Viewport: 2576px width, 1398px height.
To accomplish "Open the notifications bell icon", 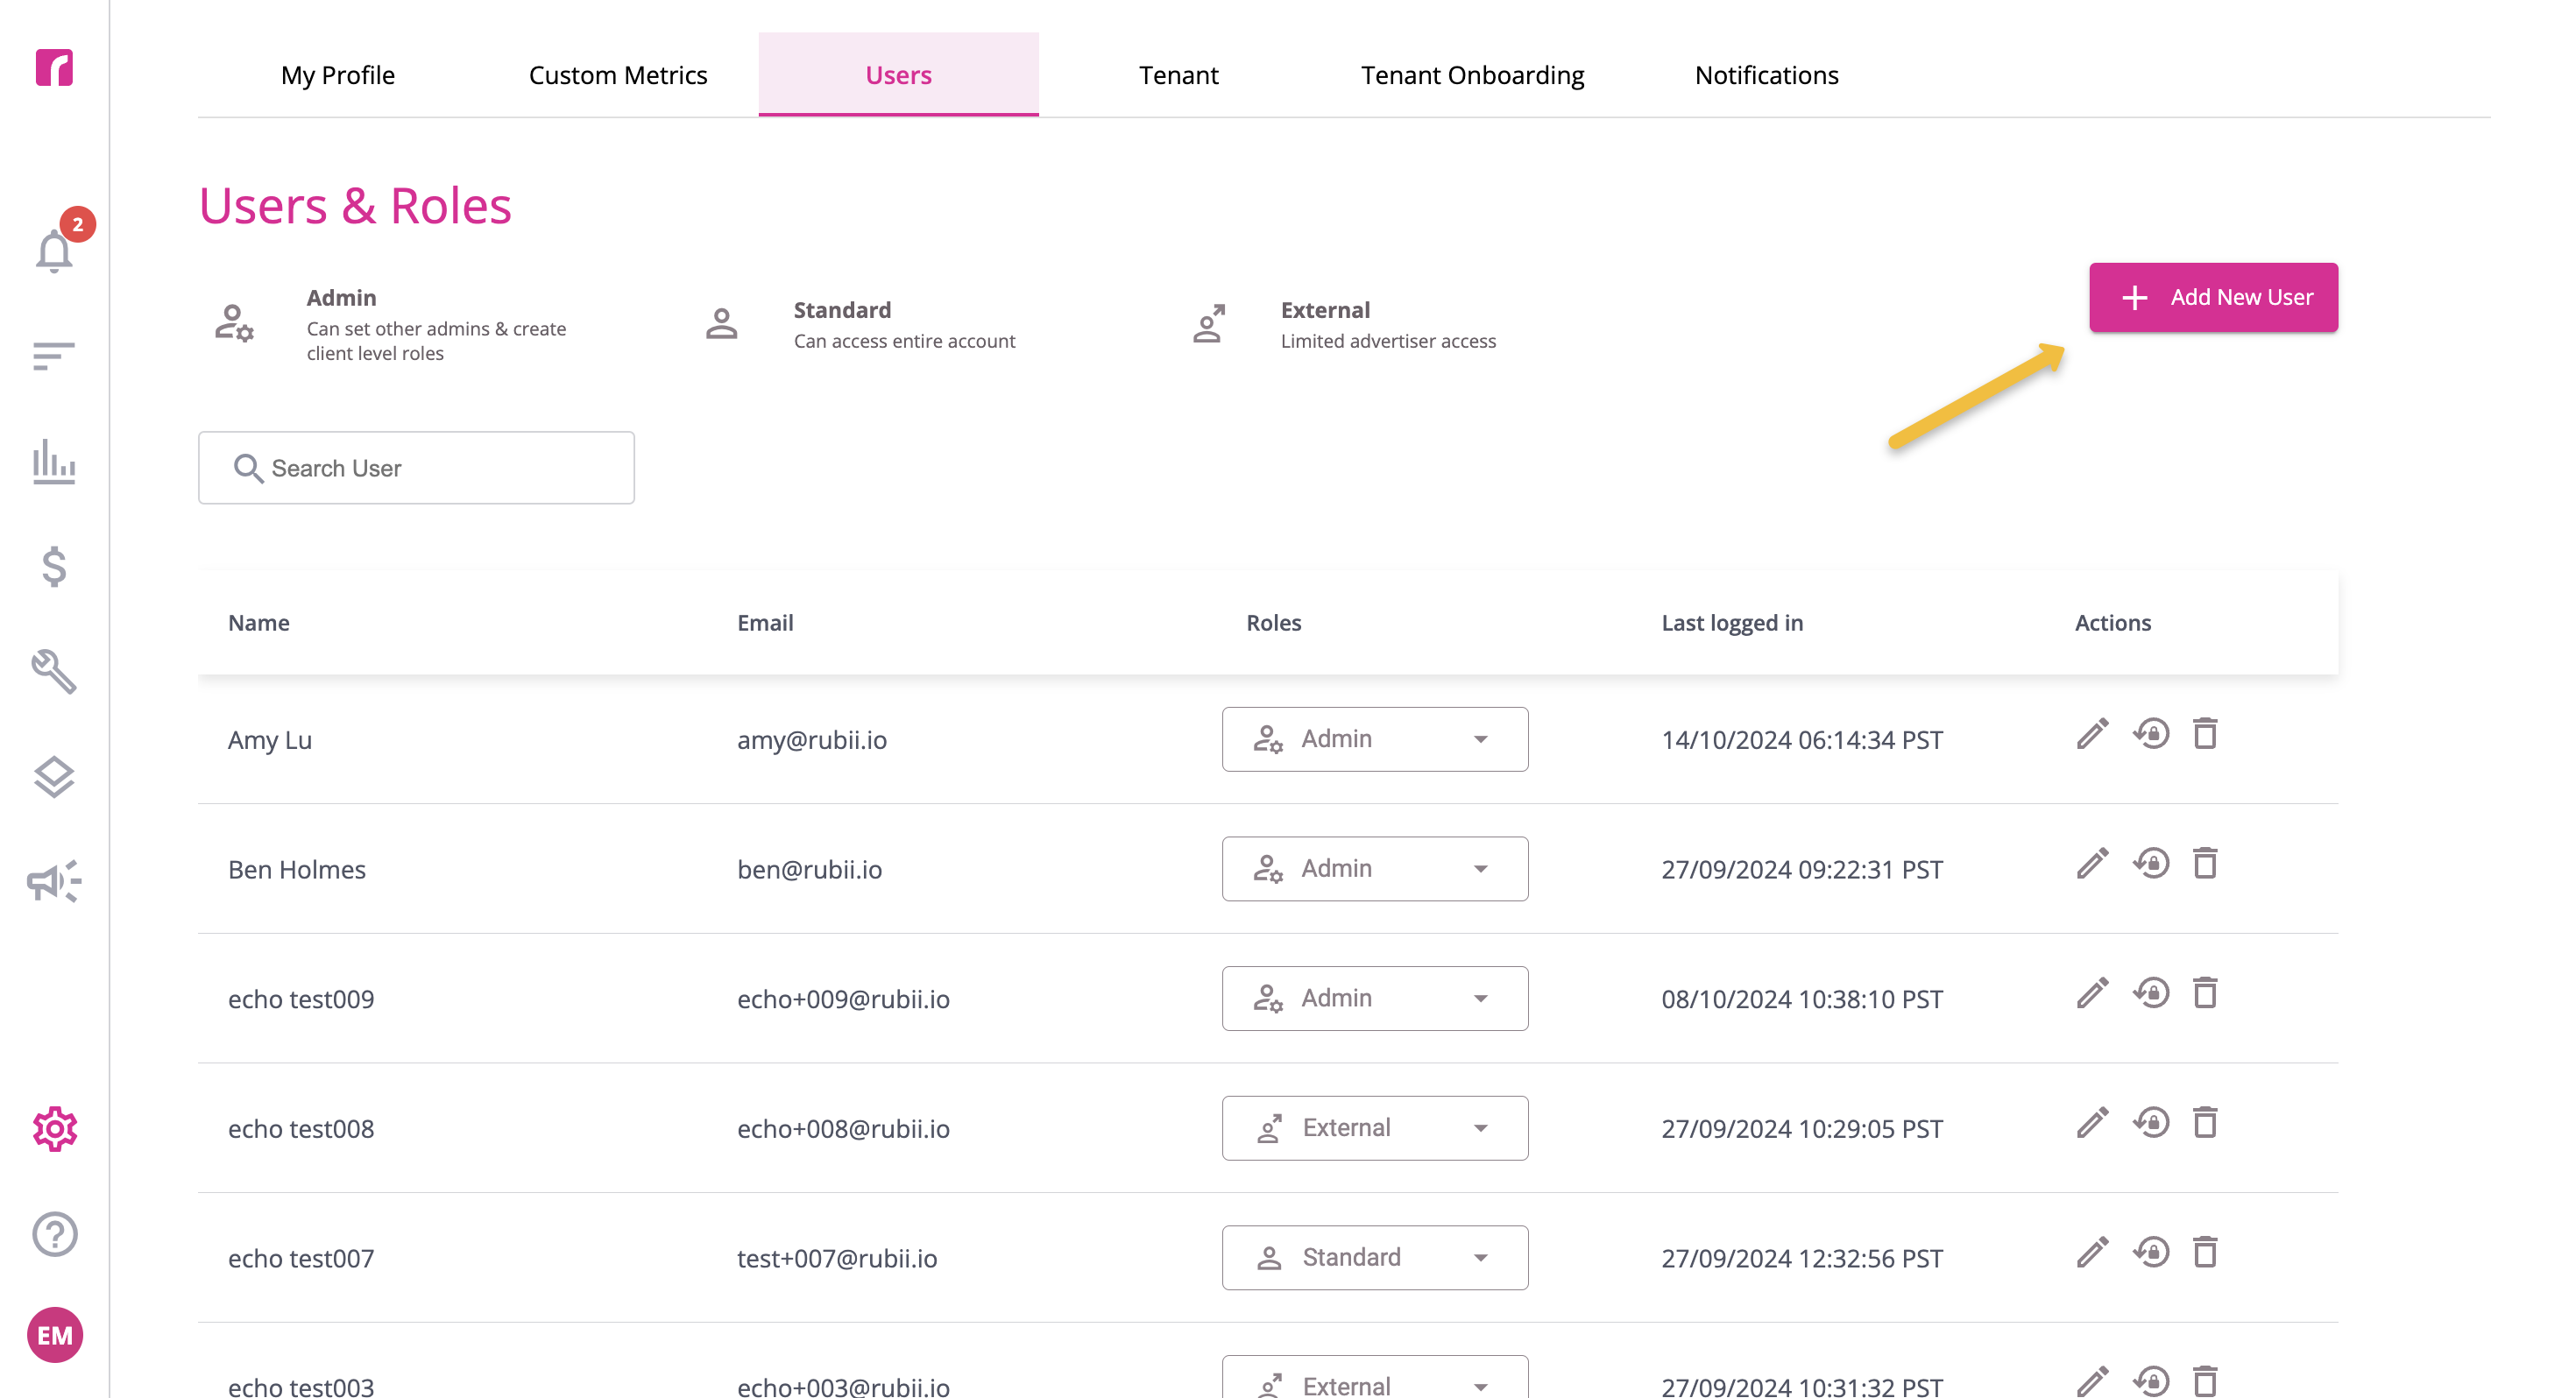I will pyautogui.click(x=54, y=250).
